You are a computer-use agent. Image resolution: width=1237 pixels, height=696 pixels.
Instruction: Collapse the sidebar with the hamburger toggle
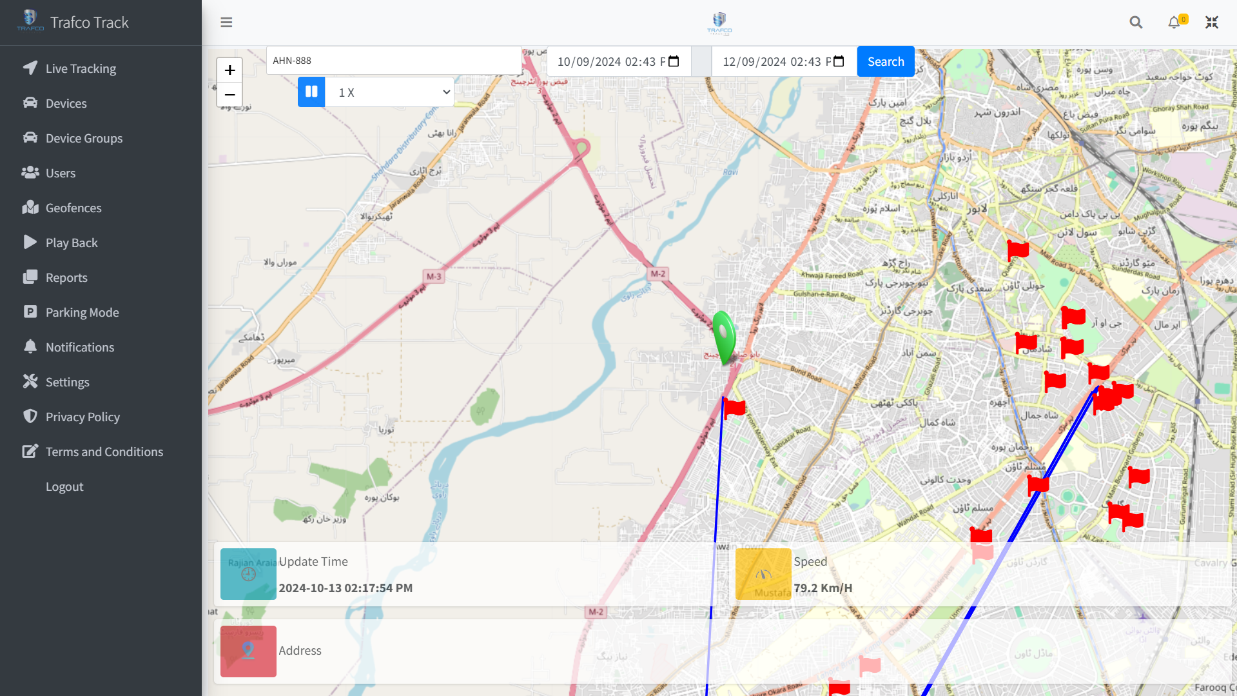click(x=226, y=22)
